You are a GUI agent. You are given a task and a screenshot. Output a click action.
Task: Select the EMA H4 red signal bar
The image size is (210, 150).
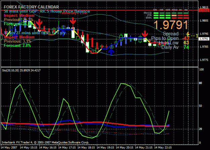tap(186, 18)
